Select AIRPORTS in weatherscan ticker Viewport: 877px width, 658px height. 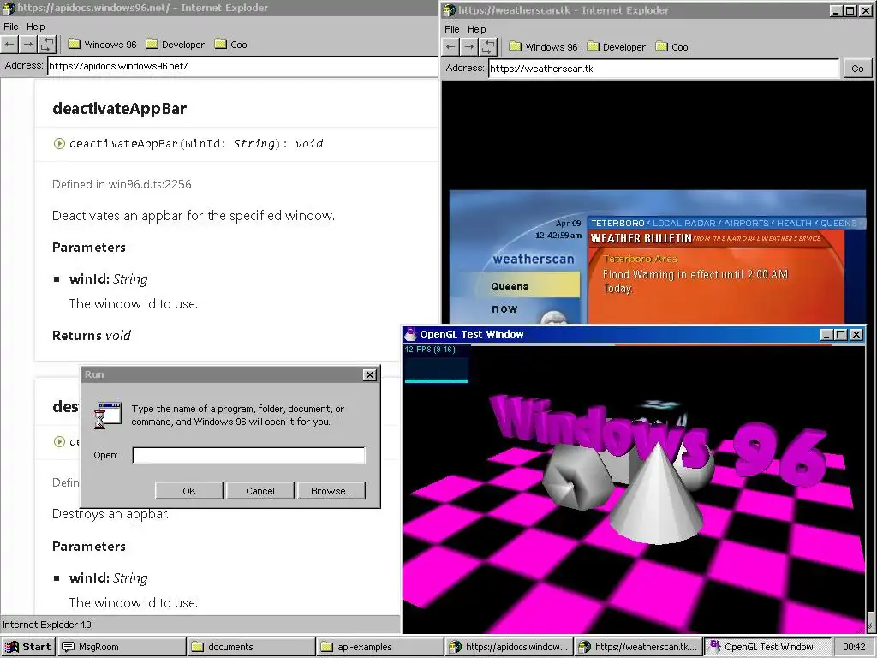[746, 224]
